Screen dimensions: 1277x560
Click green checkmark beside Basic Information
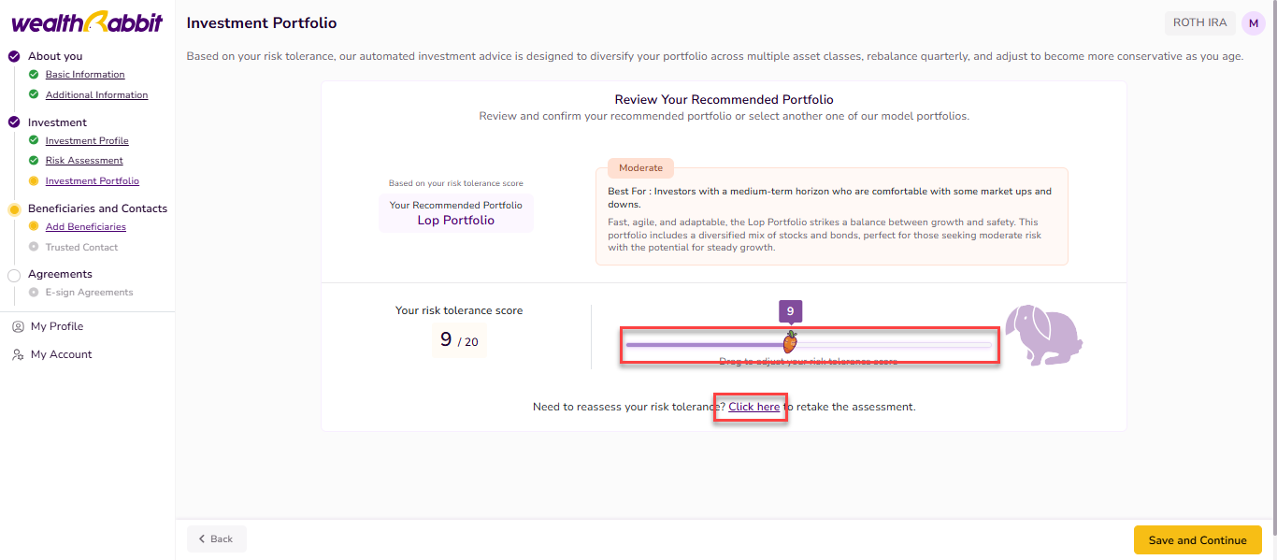click(x=34, y=75)
